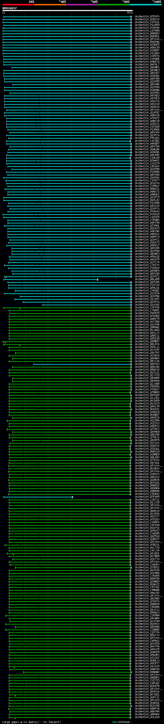
Task: Click the query end position 571
Action: [x=129, y=13]
